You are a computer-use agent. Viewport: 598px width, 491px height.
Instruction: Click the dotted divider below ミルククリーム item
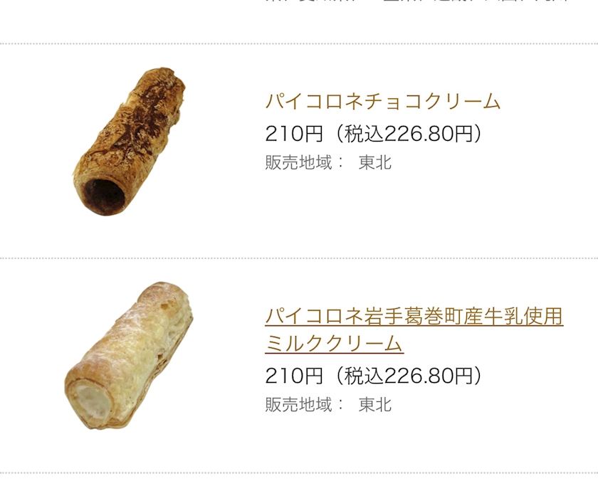(x=299, y=473)
